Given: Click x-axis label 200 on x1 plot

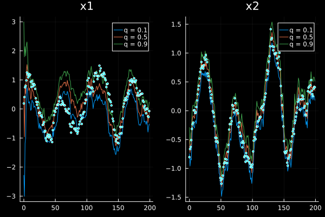Looking at the screenshot, I should (149, 208).
